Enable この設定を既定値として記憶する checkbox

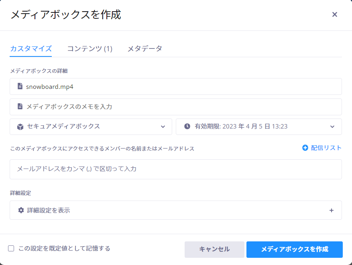coord(11,249)
